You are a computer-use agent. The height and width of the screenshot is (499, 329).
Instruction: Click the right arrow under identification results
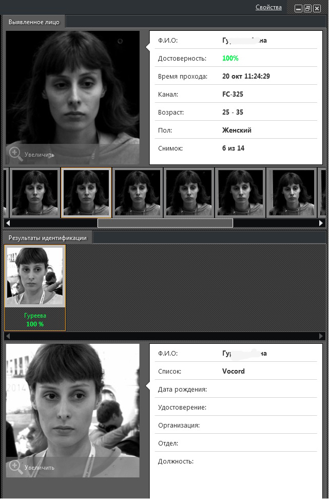pos(321,336)
